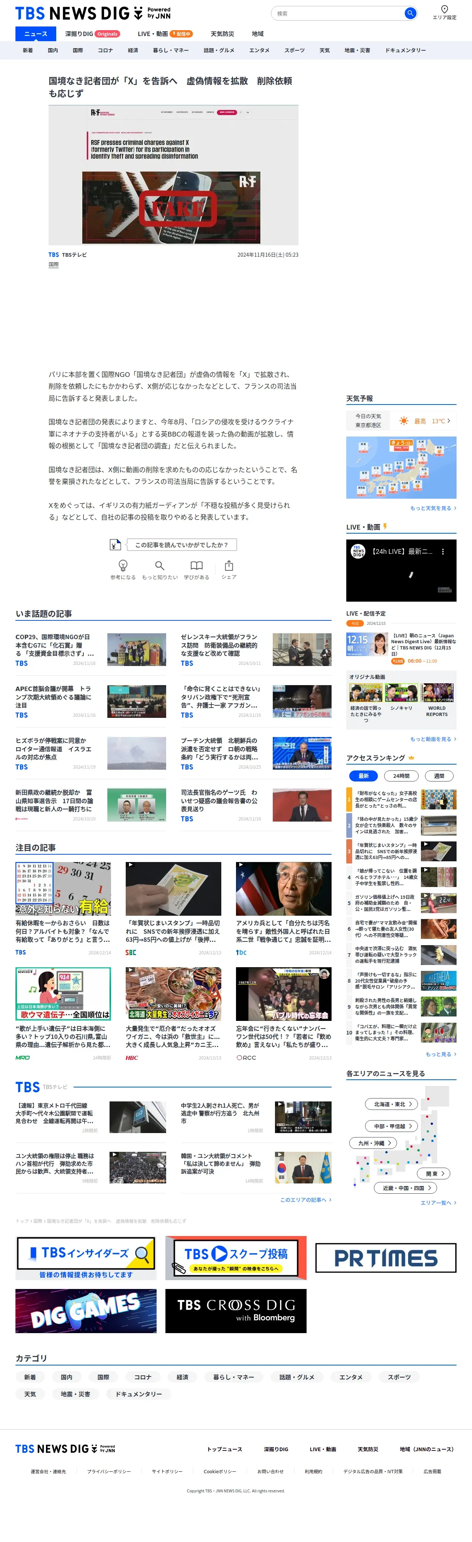Open the 深掘りDIG Originals tab
This screenshot has width=472, height=1542.
pos(93,34)
